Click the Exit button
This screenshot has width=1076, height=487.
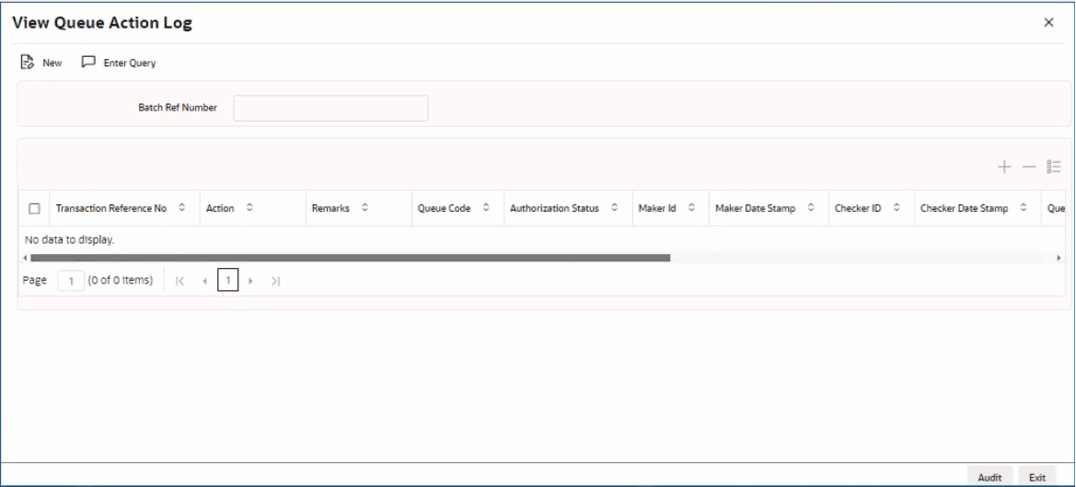[x=1037, y=478]
